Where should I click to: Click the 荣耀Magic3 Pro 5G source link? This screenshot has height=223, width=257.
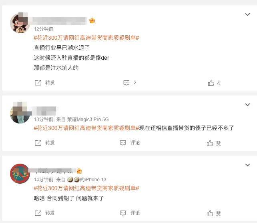(88, 120)
